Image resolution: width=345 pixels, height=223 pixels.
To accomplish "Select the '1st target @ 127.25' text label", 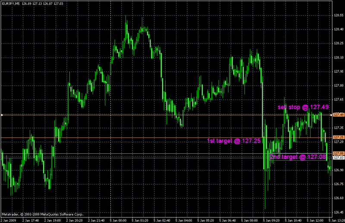I will (234, 141).
